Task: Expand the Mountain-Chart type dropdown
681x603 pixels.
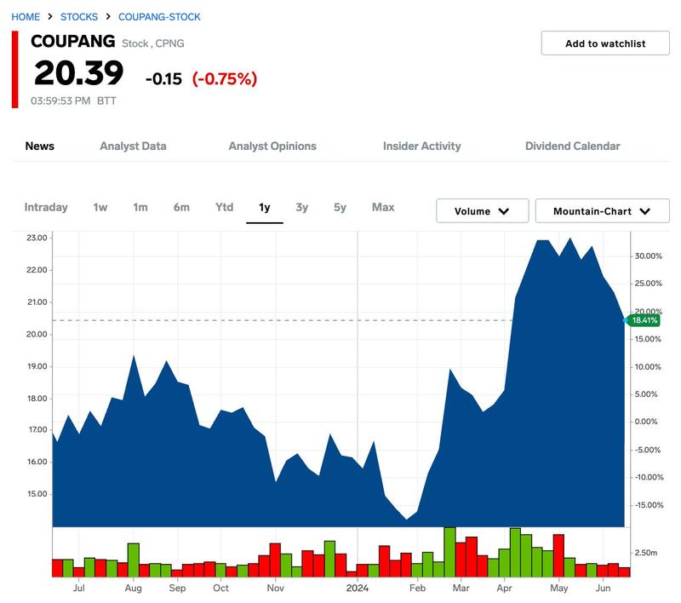Action: [602, 211]
